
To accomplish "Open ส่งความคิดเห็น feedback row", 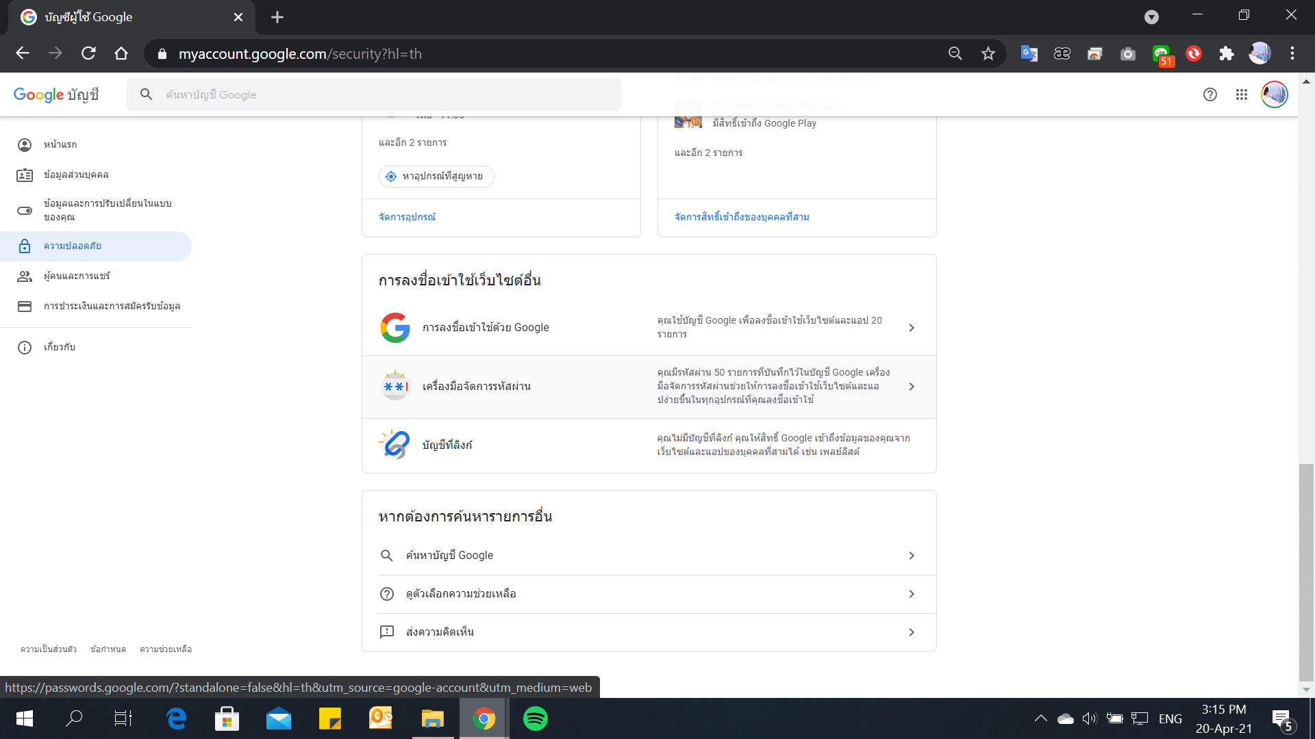I will (x=649, y=632).
